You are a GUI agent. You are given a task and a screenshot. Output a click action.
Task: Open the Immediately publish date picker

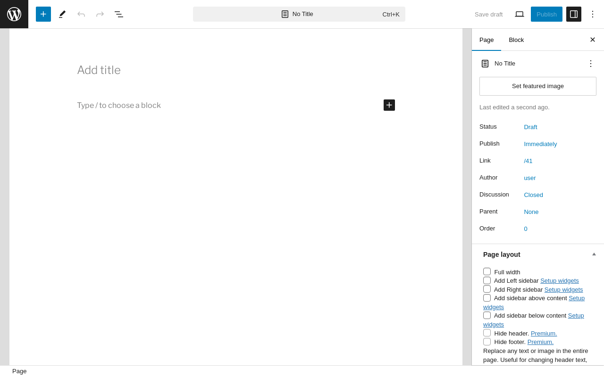540,144
